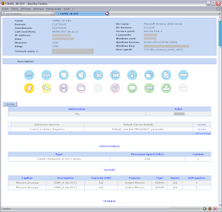Click the STORAGE section heading
Screen dimensions: 222x212
click(109, 201)
